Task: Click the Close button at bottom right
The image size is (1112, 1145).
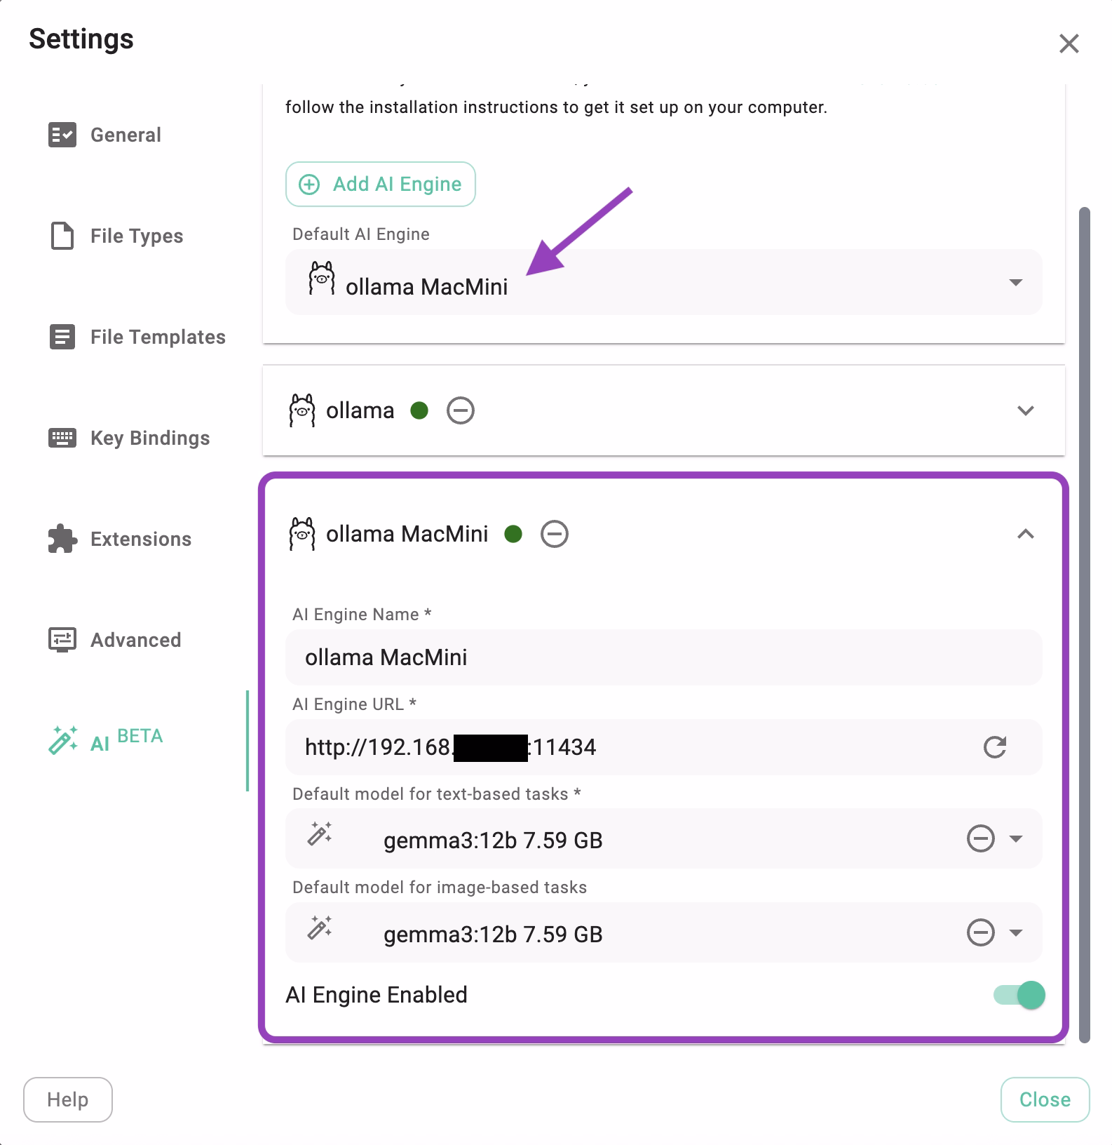Action: [1045, 1099]
